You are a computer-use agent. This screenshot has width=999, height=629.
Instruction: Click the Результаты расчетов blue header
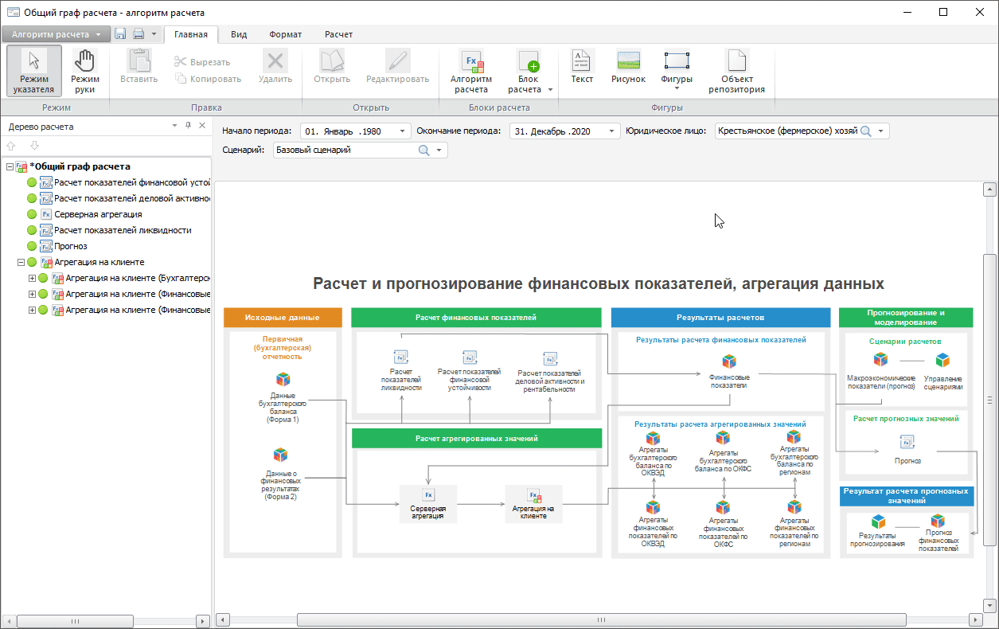tap(720, 317)
